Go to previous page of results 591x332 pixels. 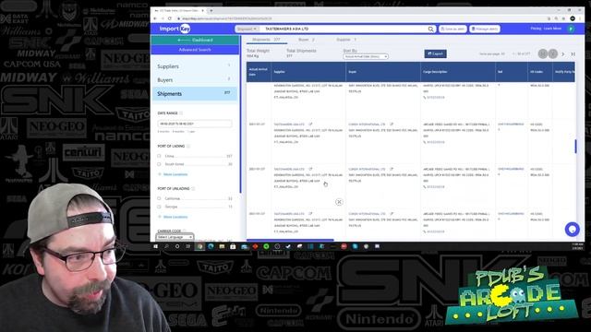[552, 53]
